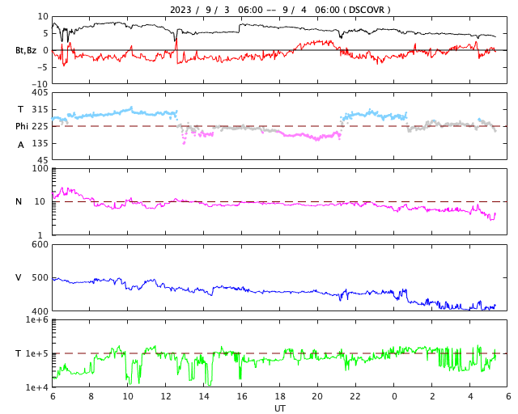Click the -10 tick on Bt,Bz panel
This screenshot has width=518, height=414.
[x=40, y=84]
